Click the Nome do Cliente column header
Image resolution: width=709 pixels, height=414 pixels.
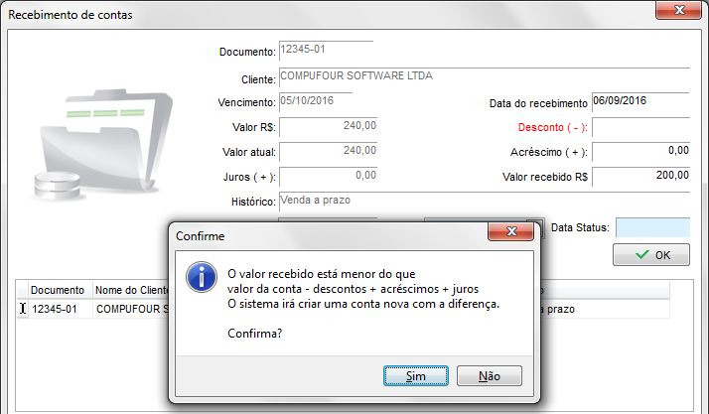(x=131, y=290)
